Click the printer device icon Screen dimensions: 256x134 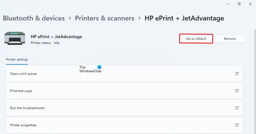15,38
